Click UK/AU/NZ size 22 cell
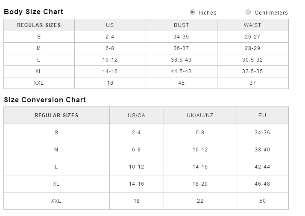 (x=200, y=201)
